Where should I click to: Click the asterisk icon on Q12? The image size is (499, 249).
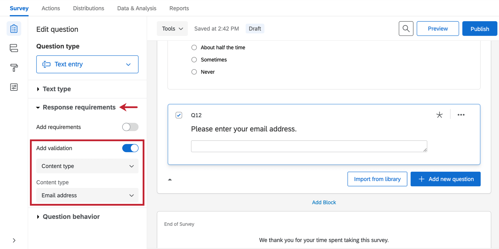(439, 115)
